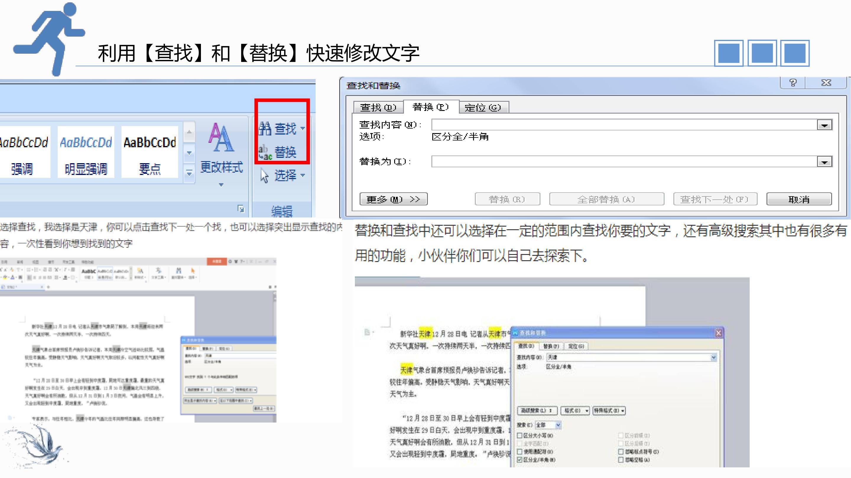Click the binoculars find icon in WPS toolbar

[179, 271]
